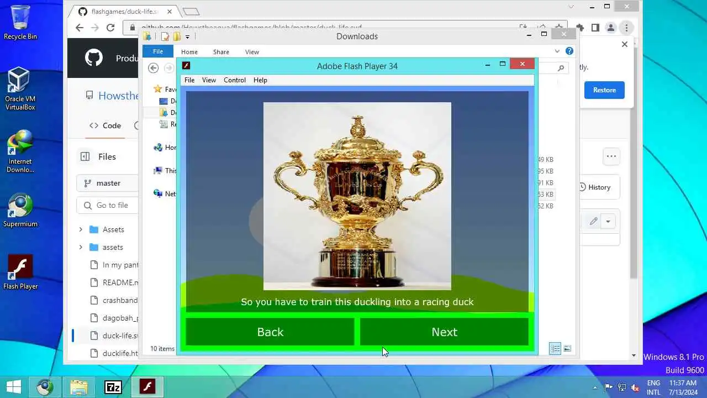Open the Control menu in Flash Player
This screenshot has height=398, width=707.
tap(235, 80)
